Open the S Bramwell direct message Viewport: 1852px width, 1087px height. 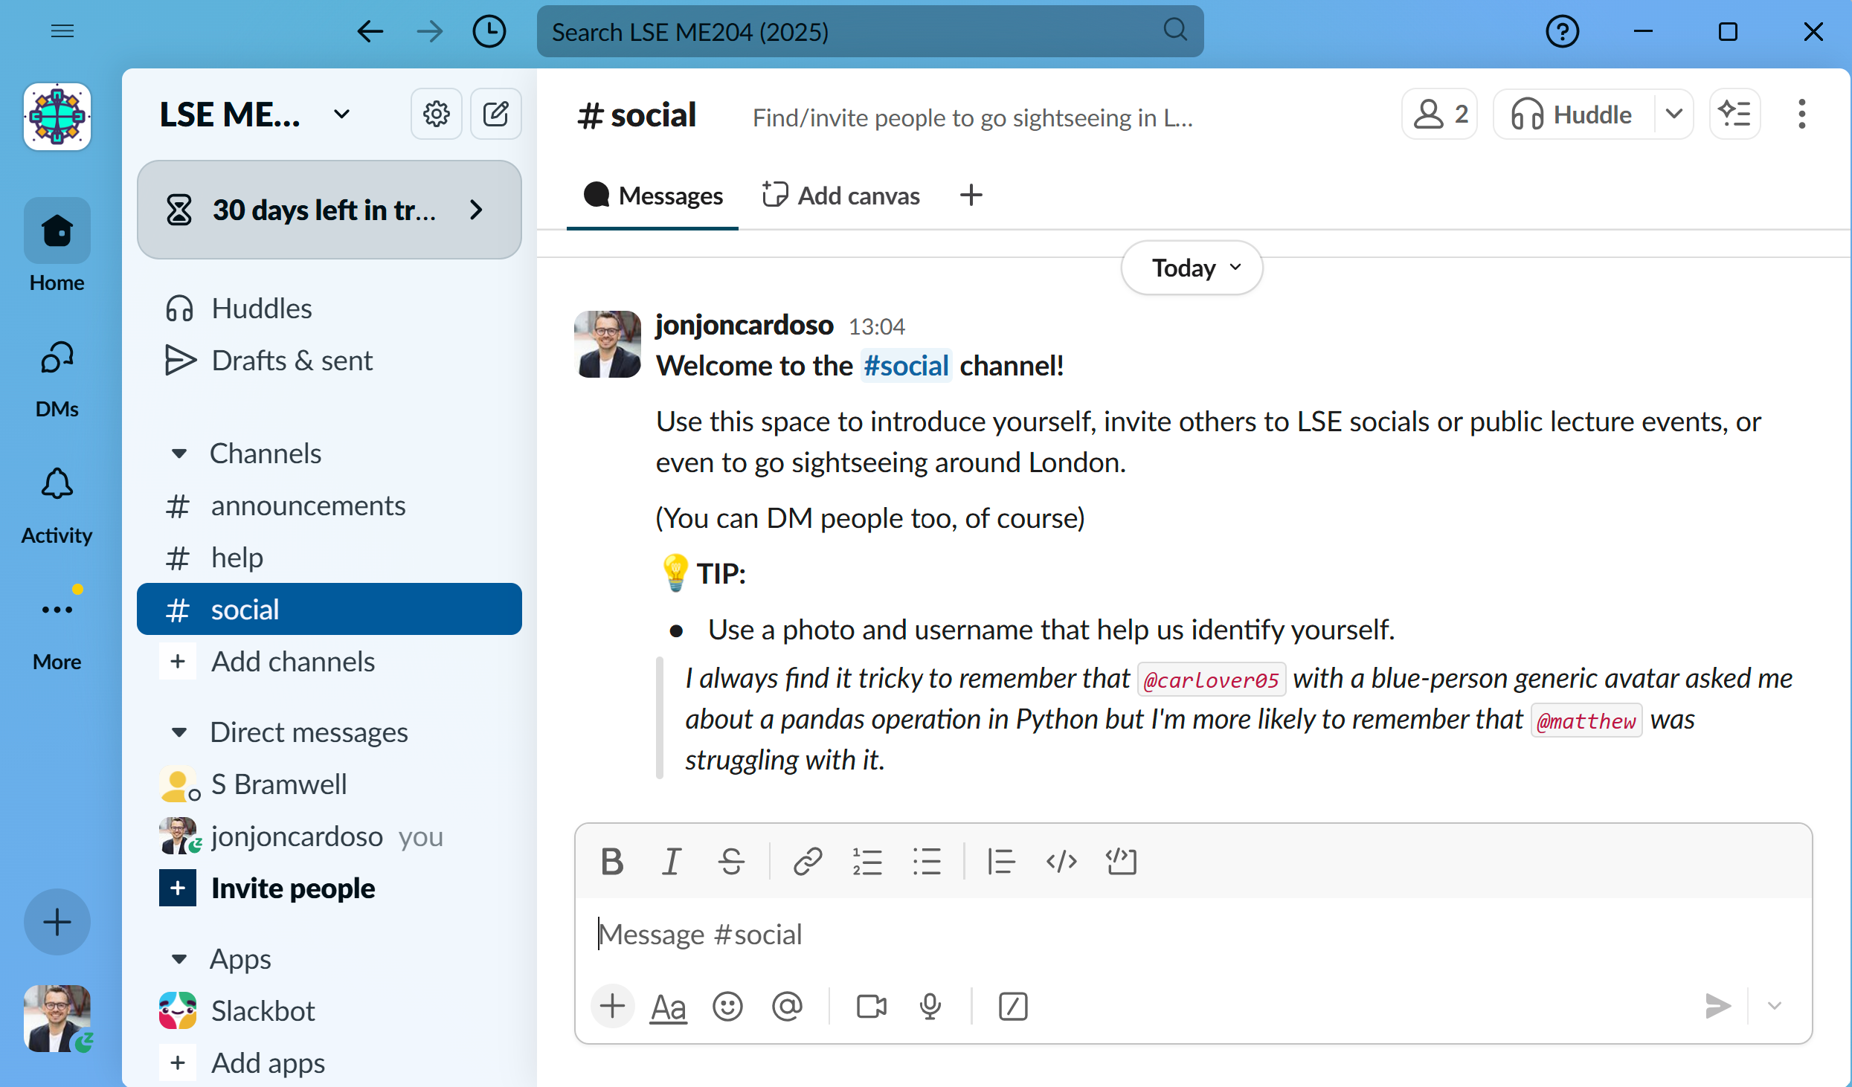pyautogui.click(x=329, y=784)
